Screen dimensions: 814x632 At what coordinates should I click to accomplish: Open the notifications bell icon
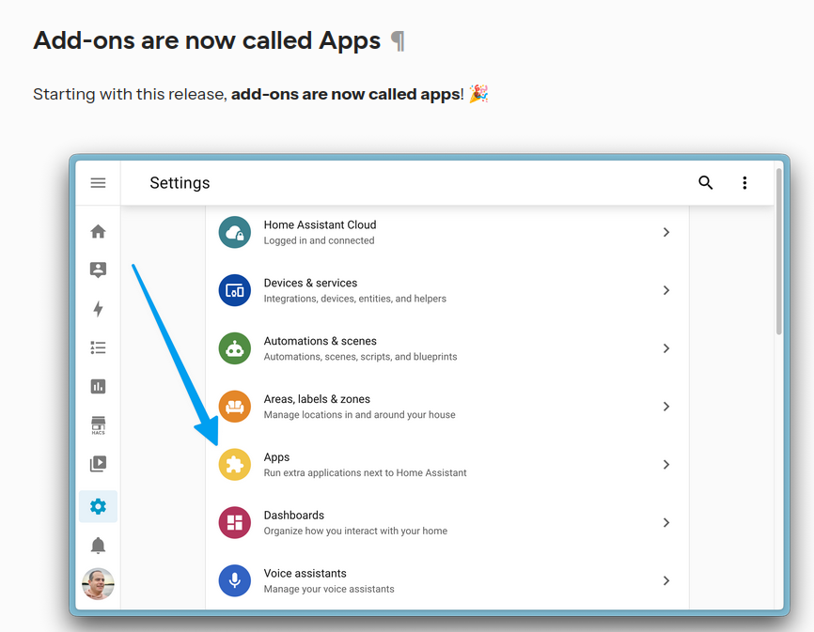click(98, 545)
